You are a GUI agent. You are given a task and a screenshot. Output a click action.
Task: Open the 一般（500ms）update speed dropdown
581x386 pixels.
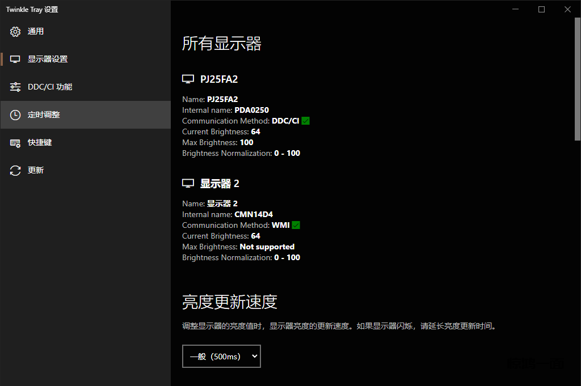click(x=221, y=356)
